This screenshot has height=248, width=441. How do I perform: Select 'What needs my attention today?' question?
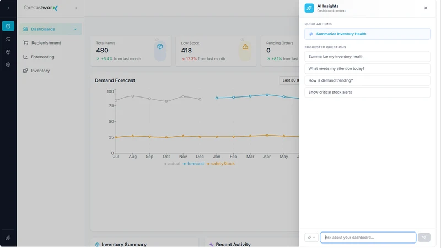coord(367,68)
